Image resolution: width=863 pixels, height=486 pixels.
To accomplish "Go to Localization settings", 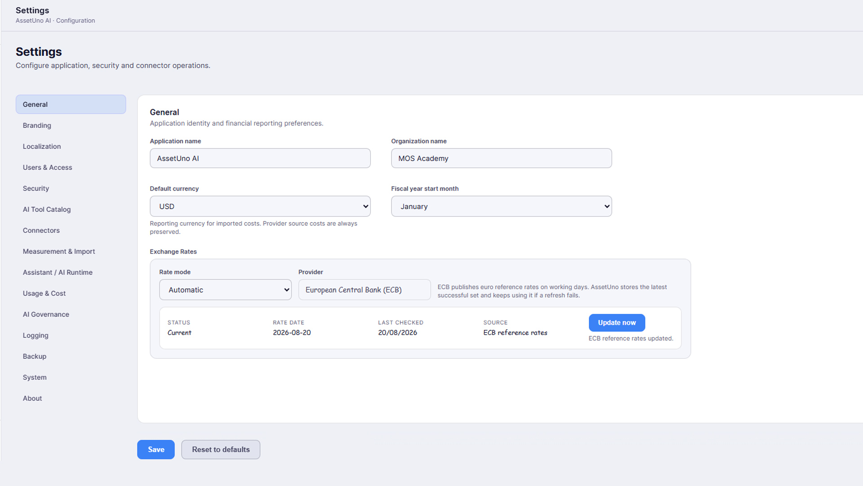I will 71,147.
